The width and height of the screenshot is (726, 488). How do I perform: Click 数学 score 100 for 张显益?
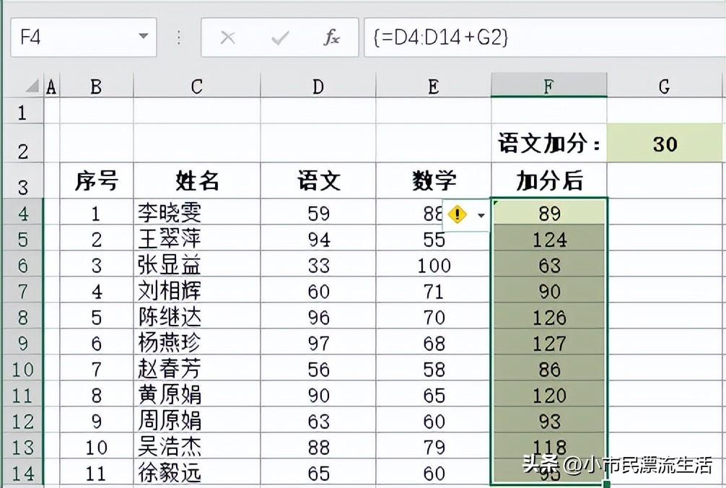pyautogui.click(x=434, y=264)
